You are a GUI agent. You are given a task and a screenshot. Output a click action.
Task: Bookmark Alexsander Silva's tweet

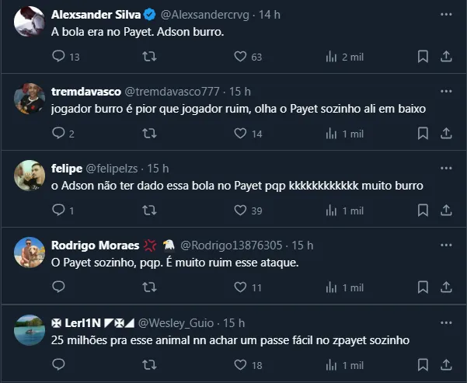423,56
